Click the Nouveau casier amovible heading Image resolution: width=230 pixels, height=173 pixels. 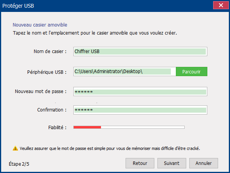pyautogui.click(x=40, y=25)
